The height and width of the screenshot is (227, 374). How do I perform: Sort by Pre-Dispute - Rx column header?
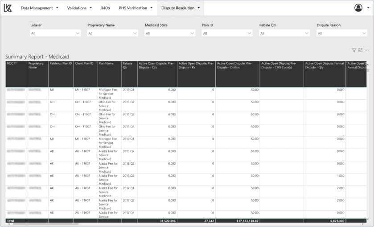tap(196, 74)
